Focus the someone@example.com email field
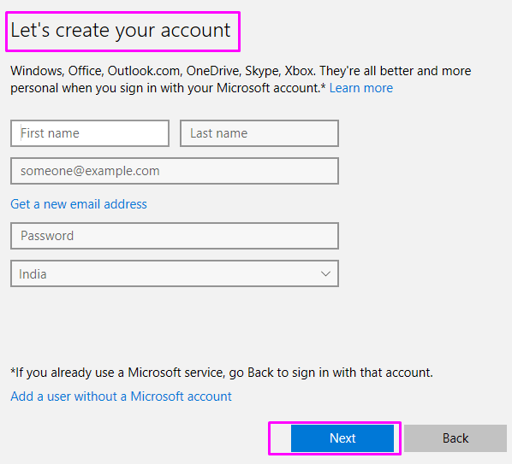 [x=175, y=171]
